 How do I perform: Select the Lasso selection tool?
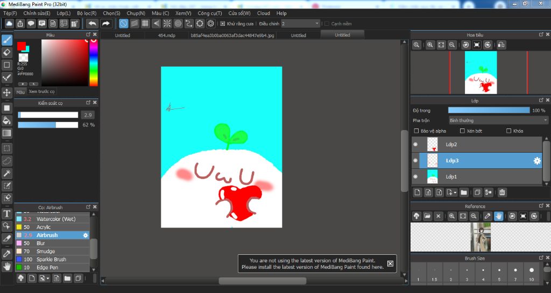6,161
